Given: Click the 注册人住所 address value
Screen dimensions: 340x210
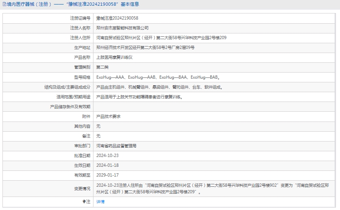Looking at the screenshot, I should 161,38.
